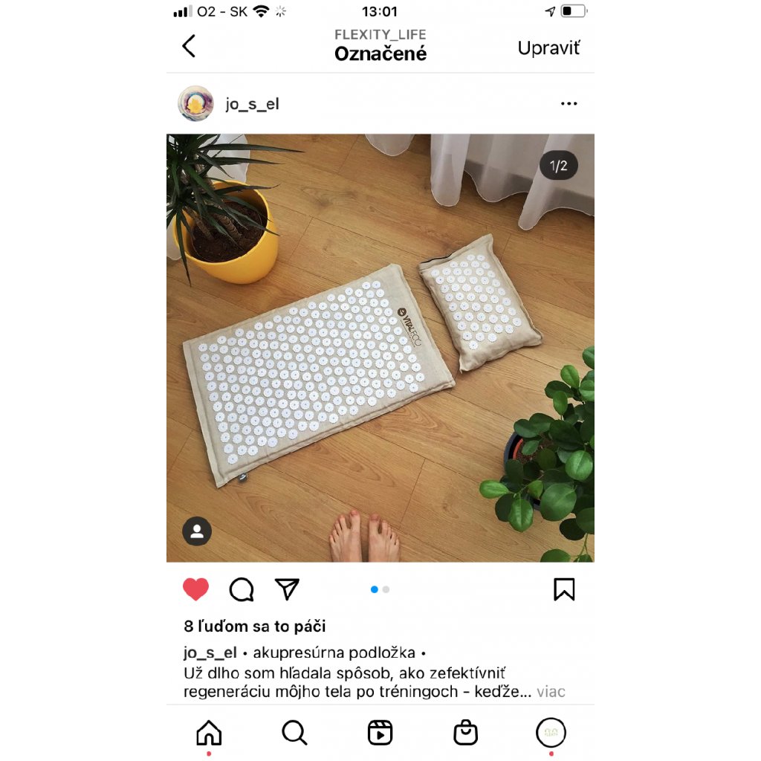View the 8 ľuďom sa to páči likes
Screen dimensions: 761x761
pyautogui.click(x=254, y=626)
